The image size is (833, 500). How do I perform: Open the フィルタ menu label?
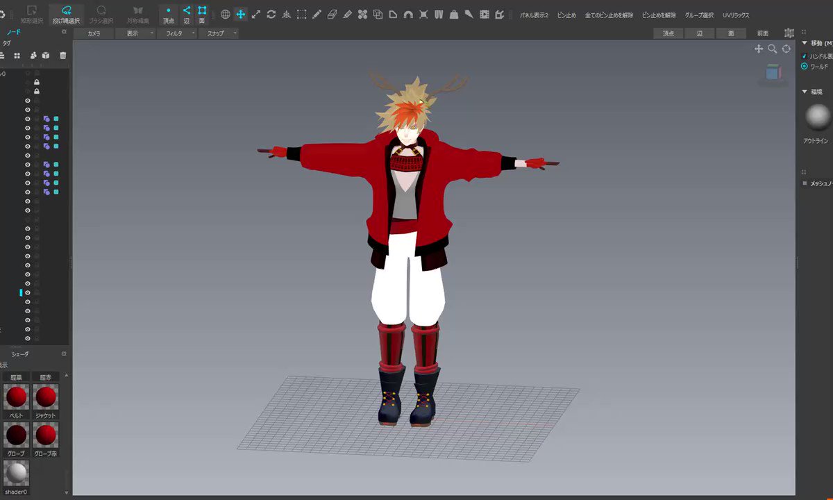tap(174, 33)
